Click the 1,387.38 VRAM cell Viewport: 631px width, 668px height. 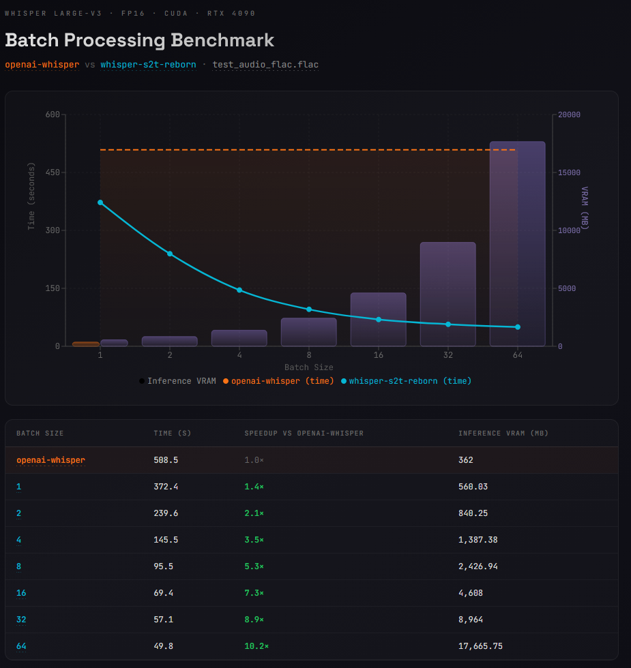click(478, 540)
